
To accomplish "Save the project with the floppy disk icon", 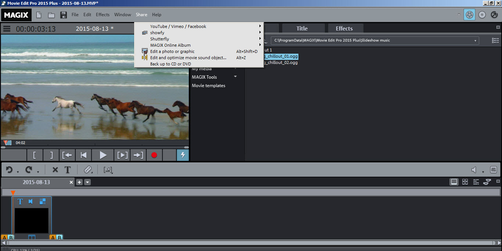I will point(63,15).
